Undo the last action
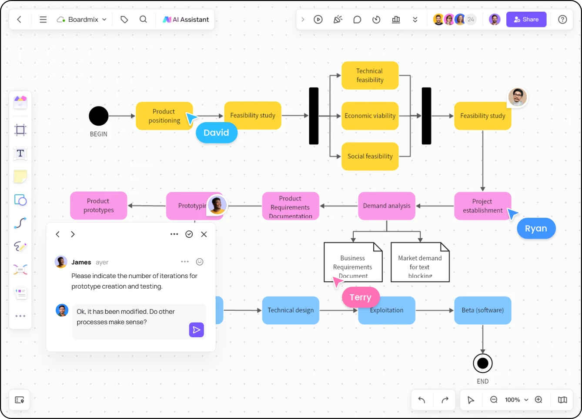The image size is (582, 419). click(x=421, y=400)
